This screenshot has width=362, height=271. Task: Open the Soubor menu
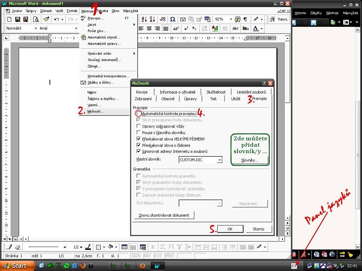(17, 11)
